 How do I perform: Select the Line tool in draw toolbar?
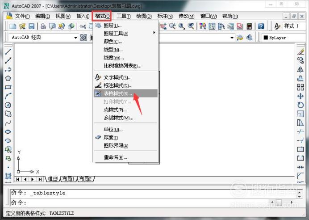pyautogui.click(x=8, y=51)
